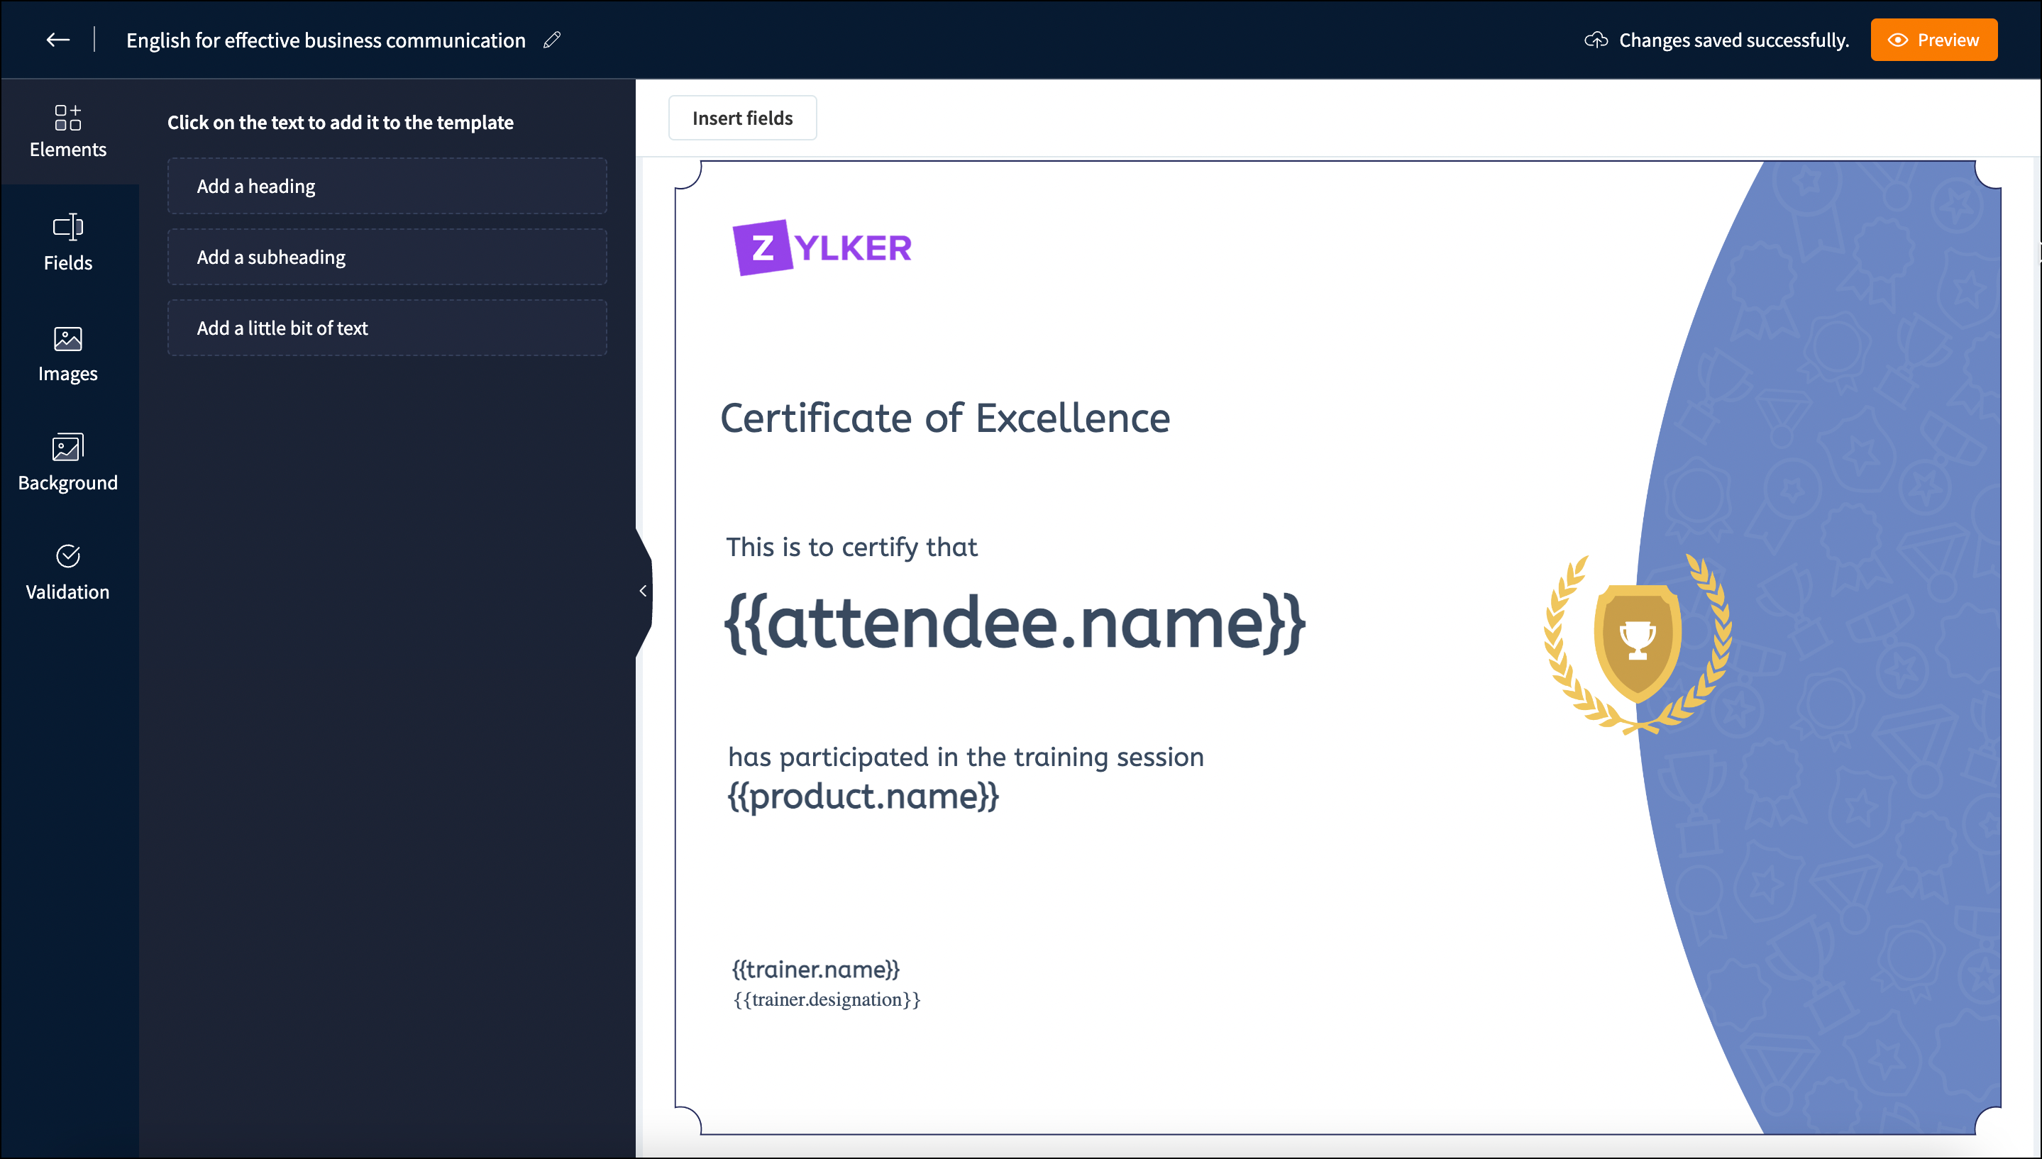Viewport: 2042px width, 1159px height.
Task: Open the Fields sidebar tab
Action: 67,243
